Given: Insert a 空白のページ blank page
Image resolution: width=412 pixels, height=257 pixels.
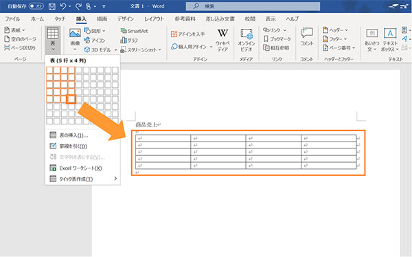Looking at the screenshot, I should (20, 39).
